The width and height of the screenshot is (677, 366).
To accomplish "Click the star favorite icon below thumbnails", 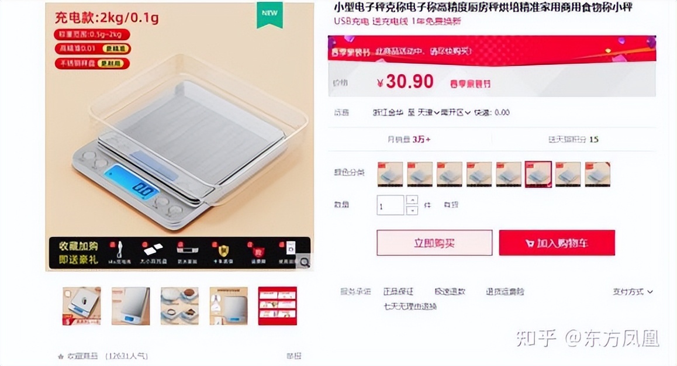I will click(x=60, y=357).
